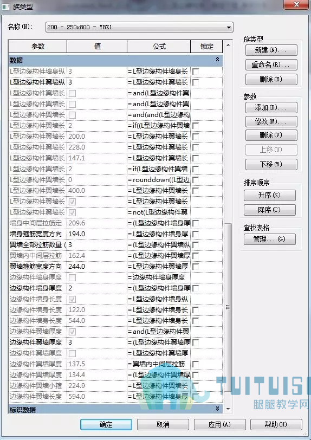Image resolution: width=311 pixels, height=440 pixels.
Task: Toggle value checkbox in and(and(L型边缘构 row
Action: point(72,115)
